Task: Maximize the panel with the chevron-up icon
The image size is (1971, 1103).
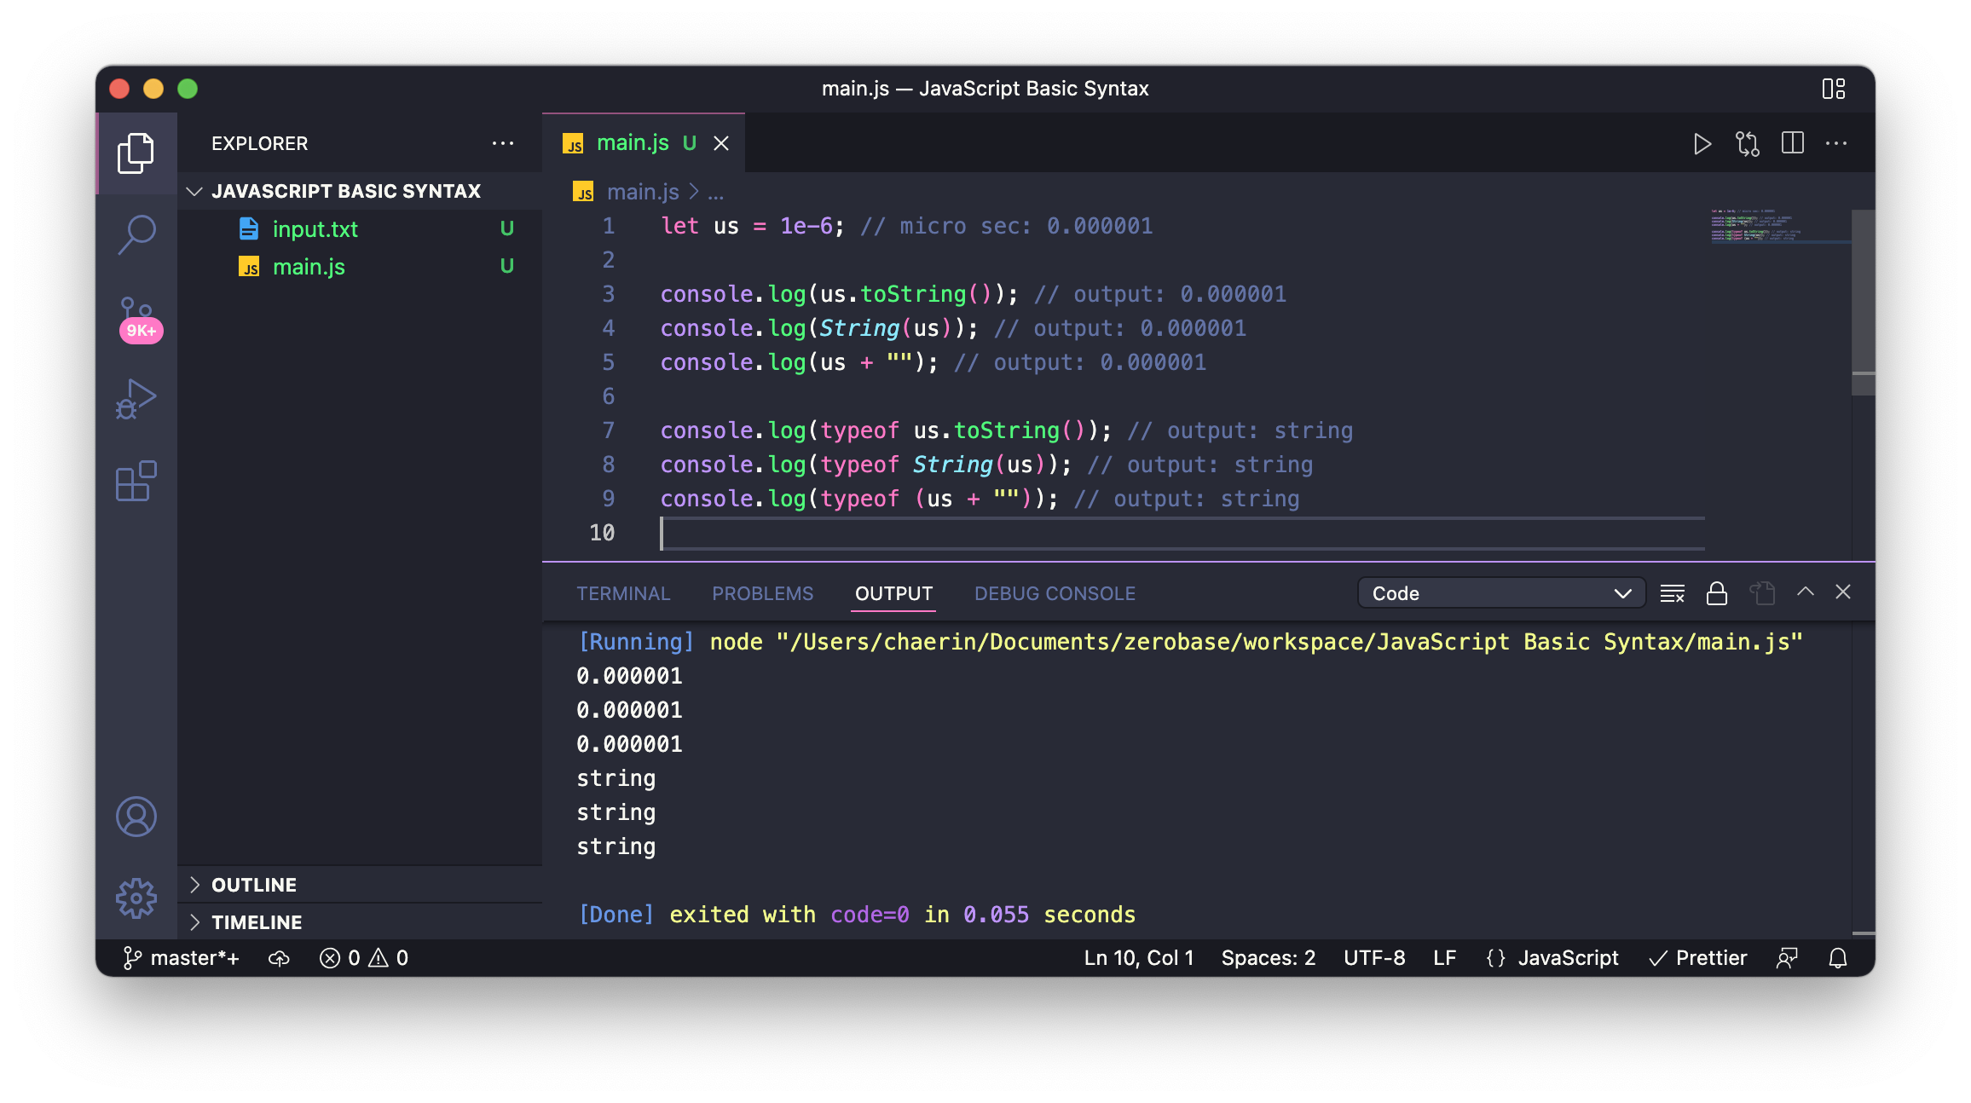Action: 1805,592
